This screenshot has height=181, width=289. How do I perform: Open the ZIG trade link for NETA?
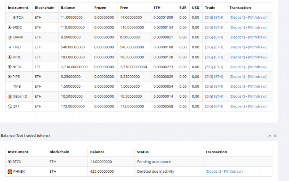coord(209,67)
